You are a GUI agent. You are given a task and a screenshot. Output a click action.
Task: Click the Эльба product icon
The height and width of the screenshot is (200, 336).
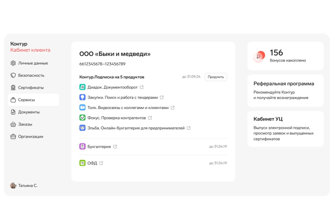click(x=82, y=128)
